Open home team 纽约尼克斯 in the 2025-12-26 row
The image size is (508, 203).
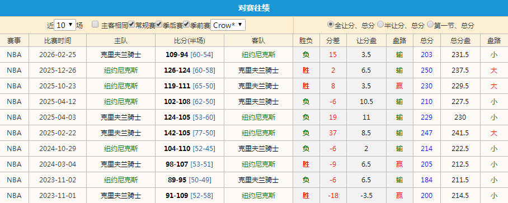(121, 70)
